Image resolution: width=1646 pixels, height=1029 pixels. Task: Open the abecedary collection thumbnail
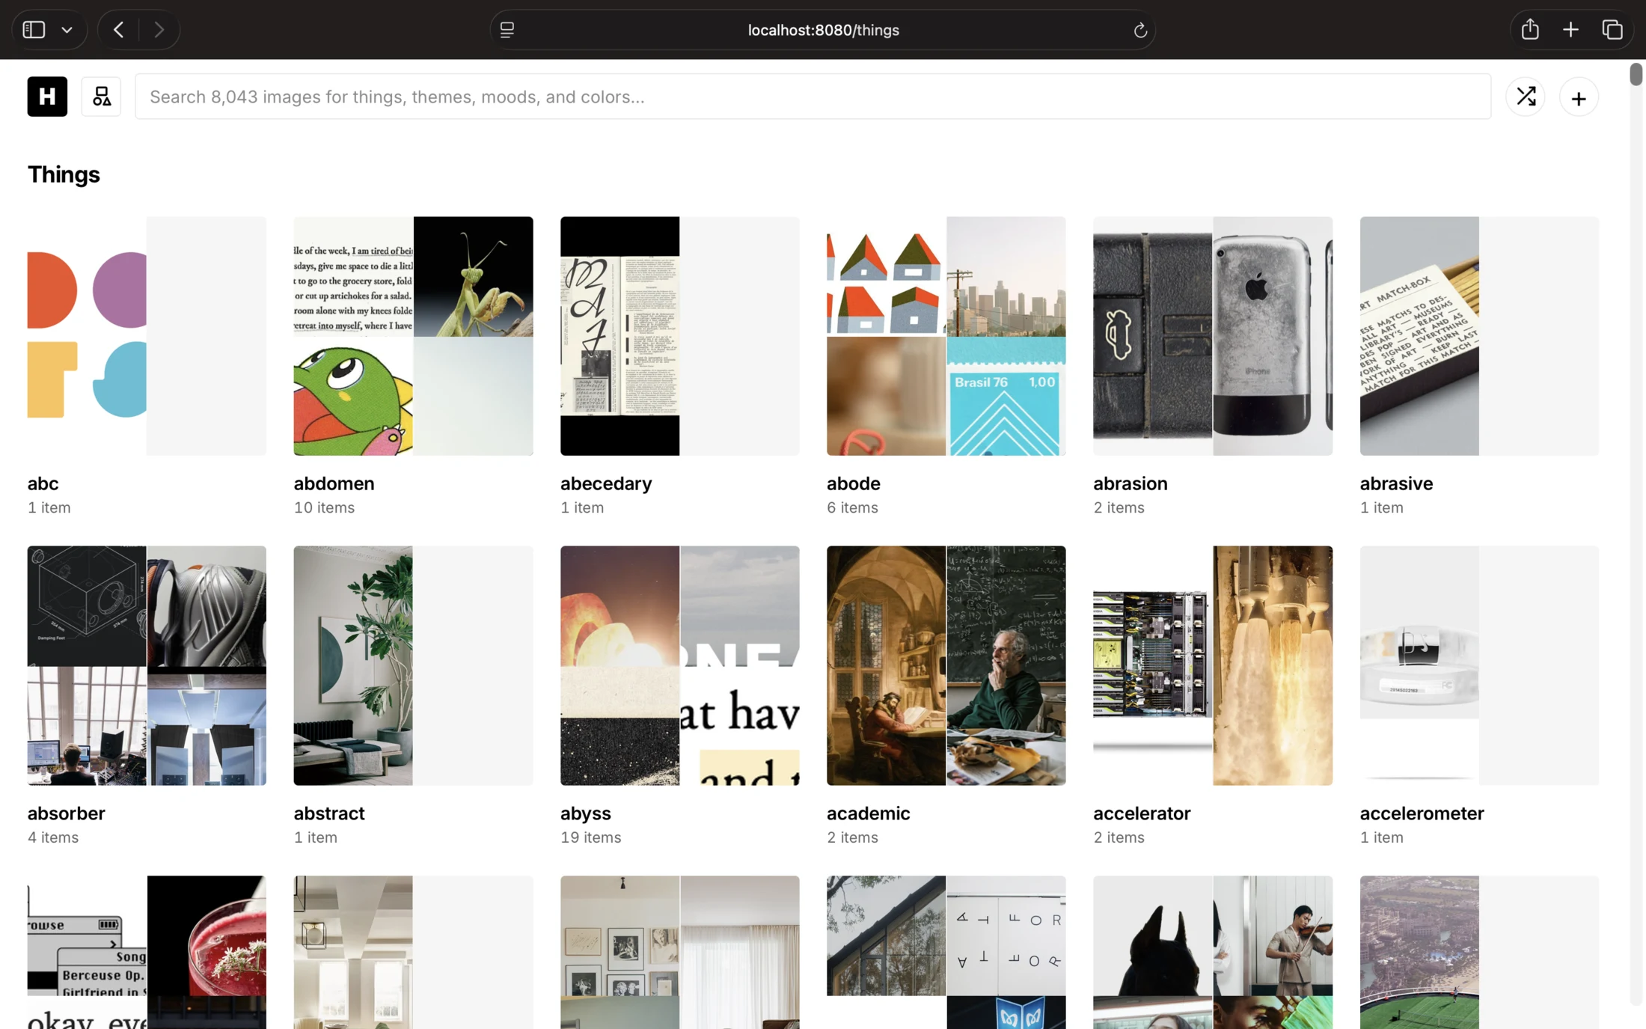(679, 336)
